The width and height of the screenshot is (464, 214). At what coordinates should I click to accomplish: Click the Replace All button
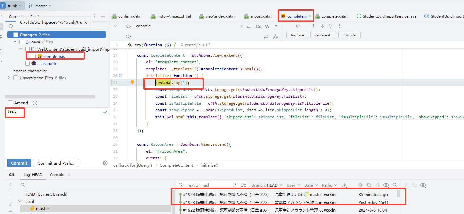(323, 35)
